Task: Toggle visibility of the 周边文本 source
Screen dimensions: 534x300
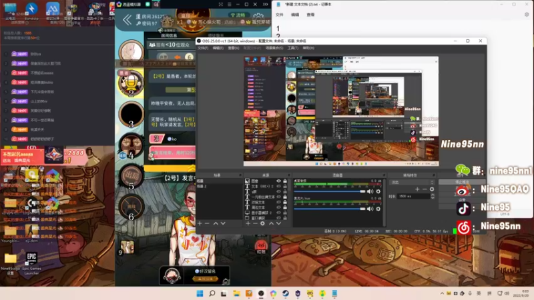Action: 278,207
